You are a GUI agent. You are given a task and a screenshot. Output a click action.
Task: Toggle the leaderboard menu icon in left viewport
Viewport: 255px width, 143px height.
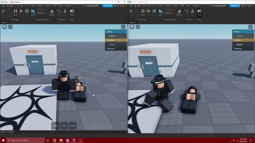[x=123, y=27]
